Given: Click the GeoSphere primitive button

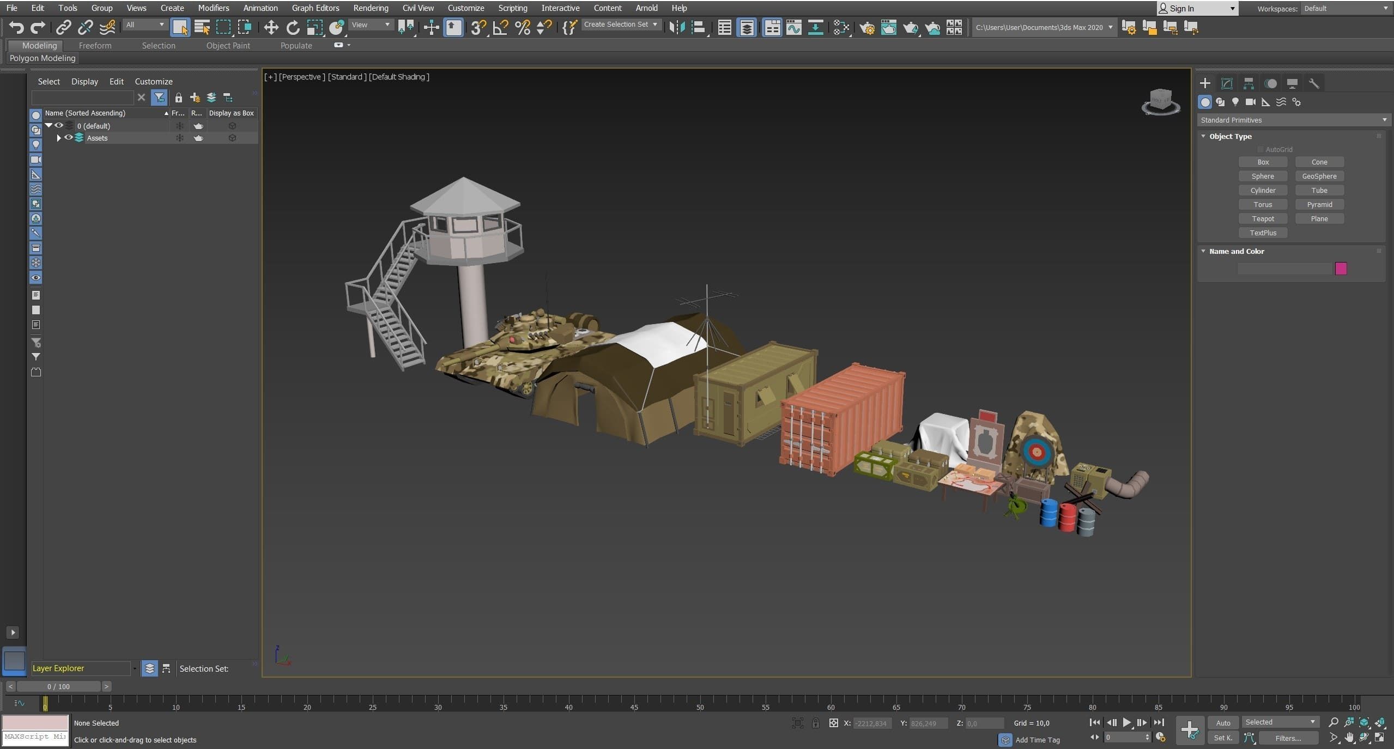Looking at the screenshot, I should coord(1319,176).
